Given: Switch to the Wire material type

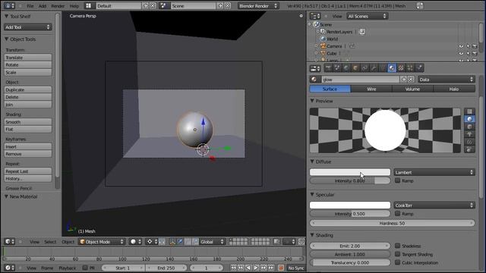Looking at the screenshot, I should [x=371, y=89].
